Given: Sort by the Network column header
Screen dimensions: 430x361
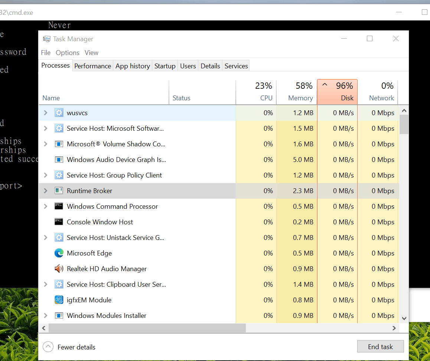Looking at the screenshot, I should [378, 92].
